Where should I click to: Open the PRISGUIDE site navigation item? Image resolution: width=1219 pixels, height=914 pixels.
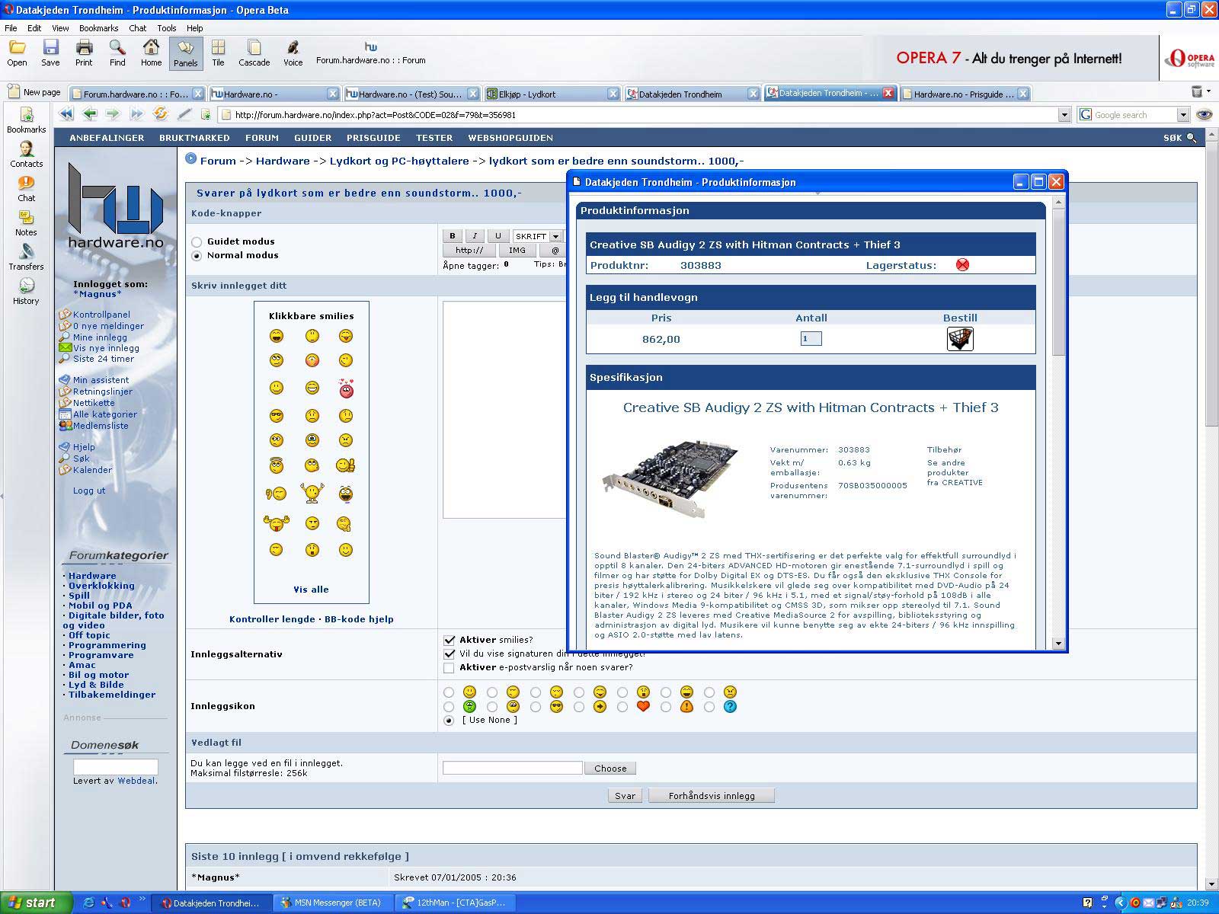pyautogui.click(x=373, y=138)
